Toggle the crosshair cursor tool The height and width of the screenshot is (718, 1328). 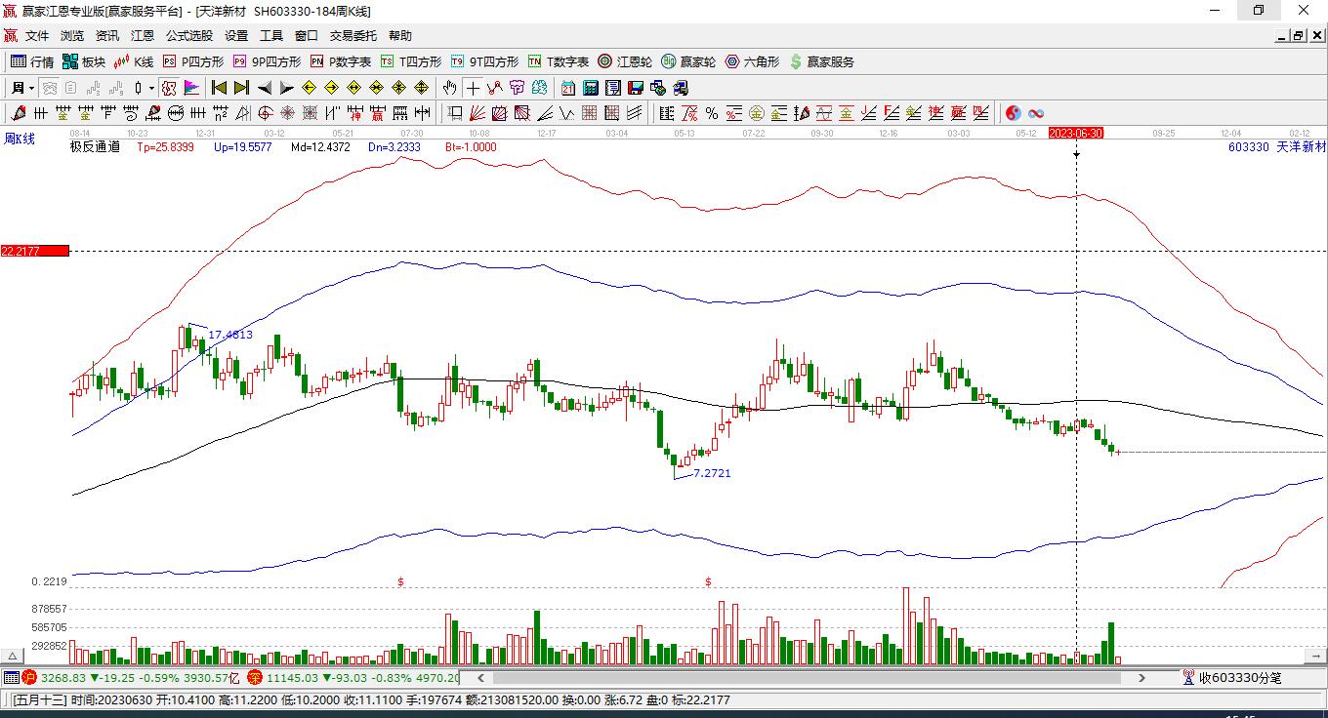(473, 88)
